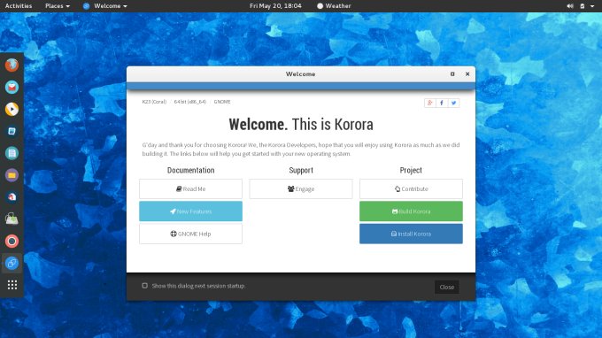Open the teal document text editor icon

click(12, 153)
